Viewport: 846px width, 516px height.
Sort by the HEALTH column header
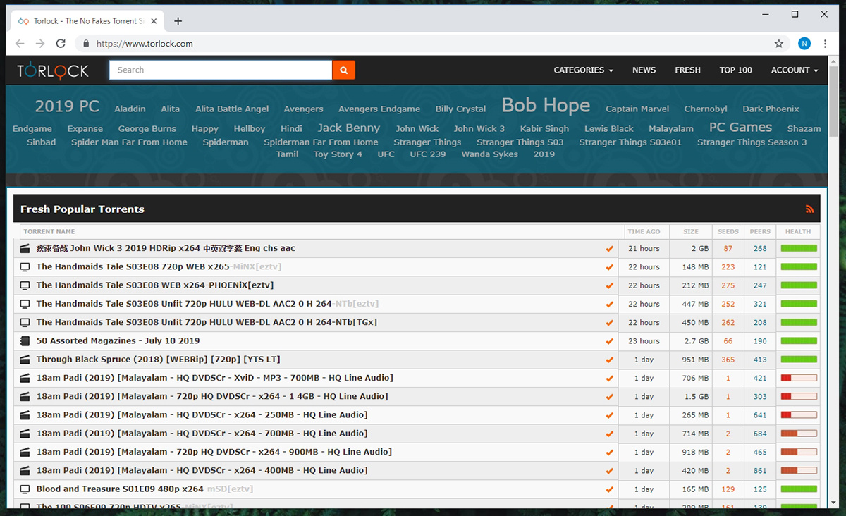pyautogui.click(x=798, y=231)
